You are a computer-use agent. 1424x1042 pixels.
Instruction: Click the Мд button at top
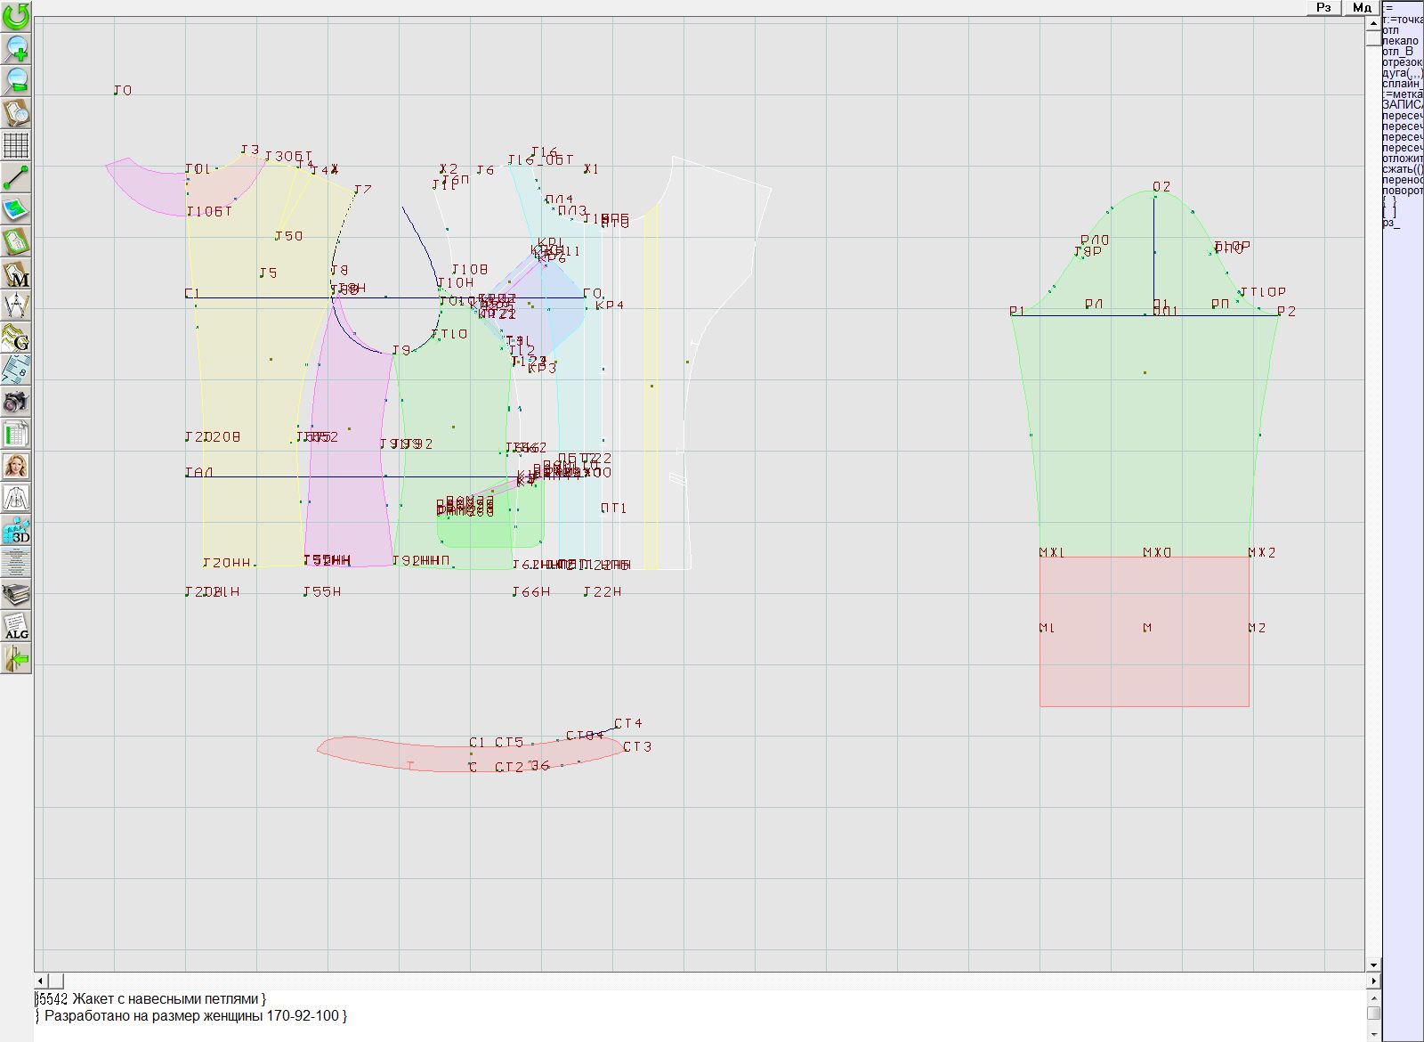[x=1362, y=7]
